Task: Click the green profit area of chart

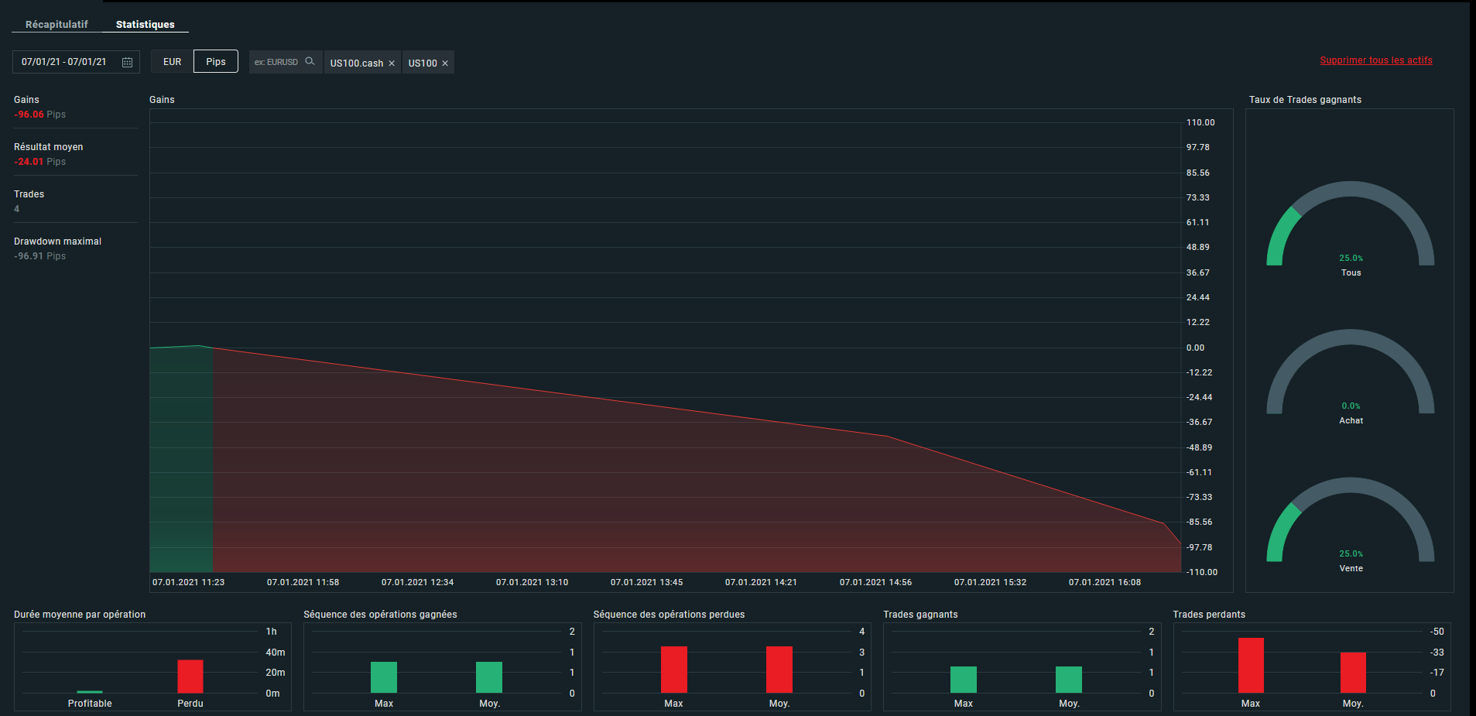Action: [x=182, y=461]
